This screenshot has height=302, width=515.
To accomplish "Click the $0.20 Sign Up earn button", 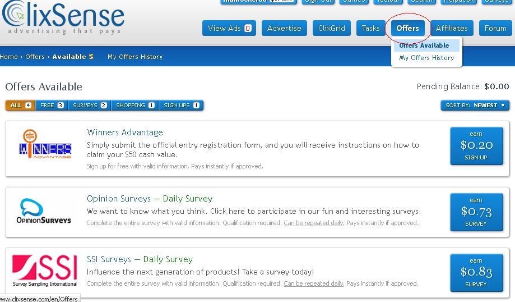I will [x=476, y=146].
